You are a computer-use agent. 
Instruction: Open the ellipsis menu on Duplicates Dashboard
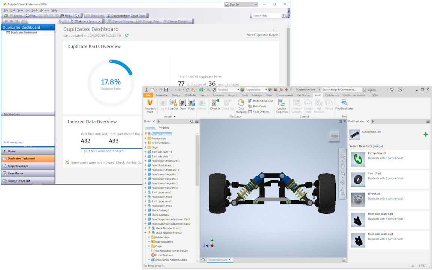(x=275, y=30)
